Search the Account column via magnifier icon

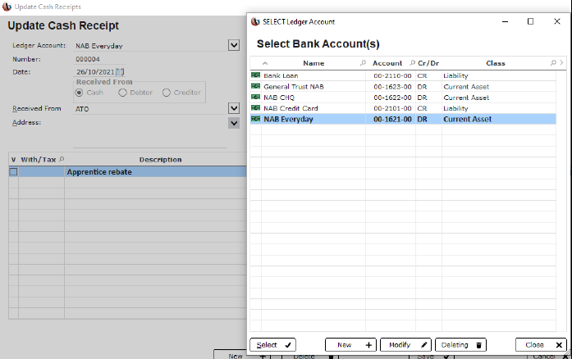point(412,62)
